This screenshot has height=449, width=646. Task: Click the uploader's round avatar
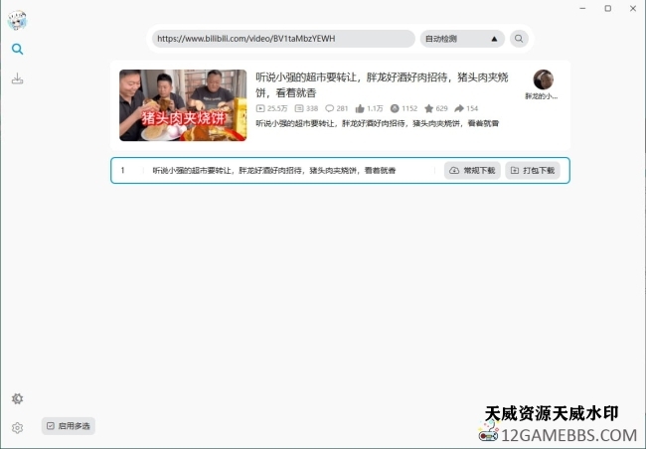543,79
